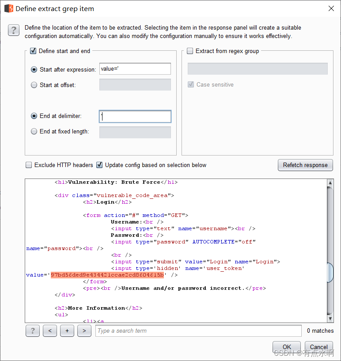
Task: Tick Exclude HTTP headers checkbox
Action: point(29,165)
